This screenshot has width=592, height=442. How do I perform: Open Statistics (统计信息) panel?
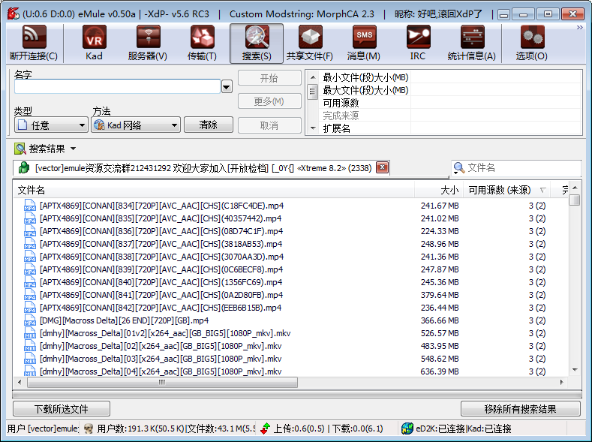point(471,43)
